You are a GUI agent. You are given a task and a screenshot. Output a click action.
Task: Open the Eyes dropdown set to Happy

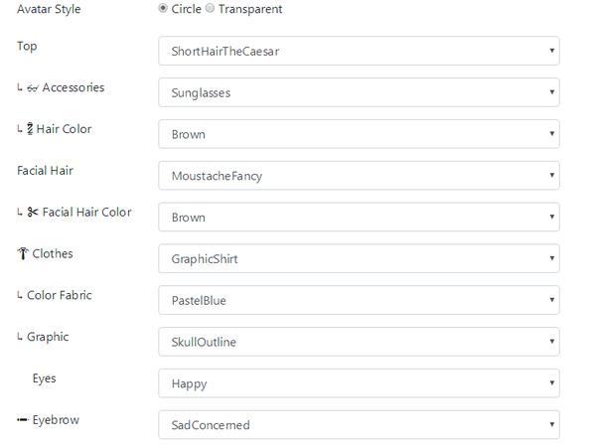359,383
